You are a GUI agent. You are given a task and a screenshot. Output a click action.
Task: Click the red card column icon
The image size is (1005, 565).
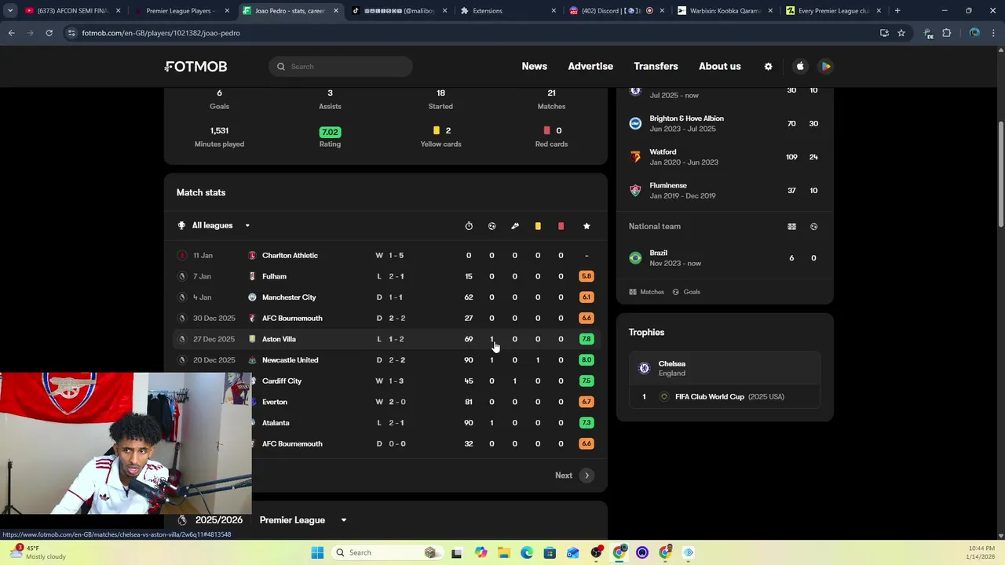[561, 226]
